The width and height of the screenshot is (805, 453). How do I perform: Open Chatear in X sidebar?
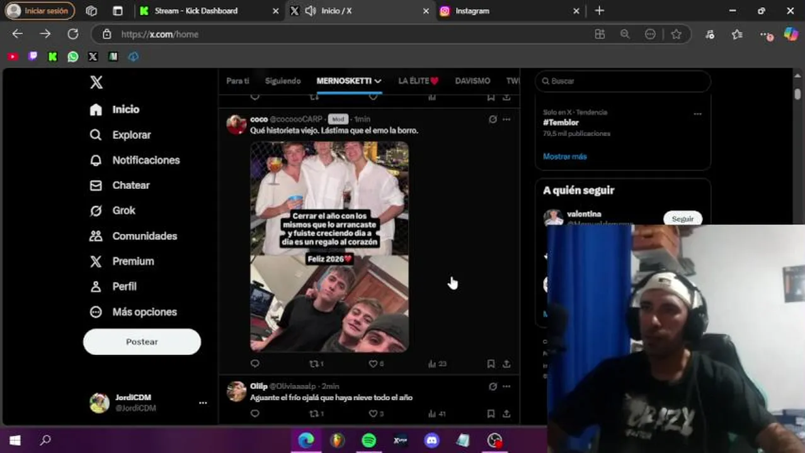(119, 186)
